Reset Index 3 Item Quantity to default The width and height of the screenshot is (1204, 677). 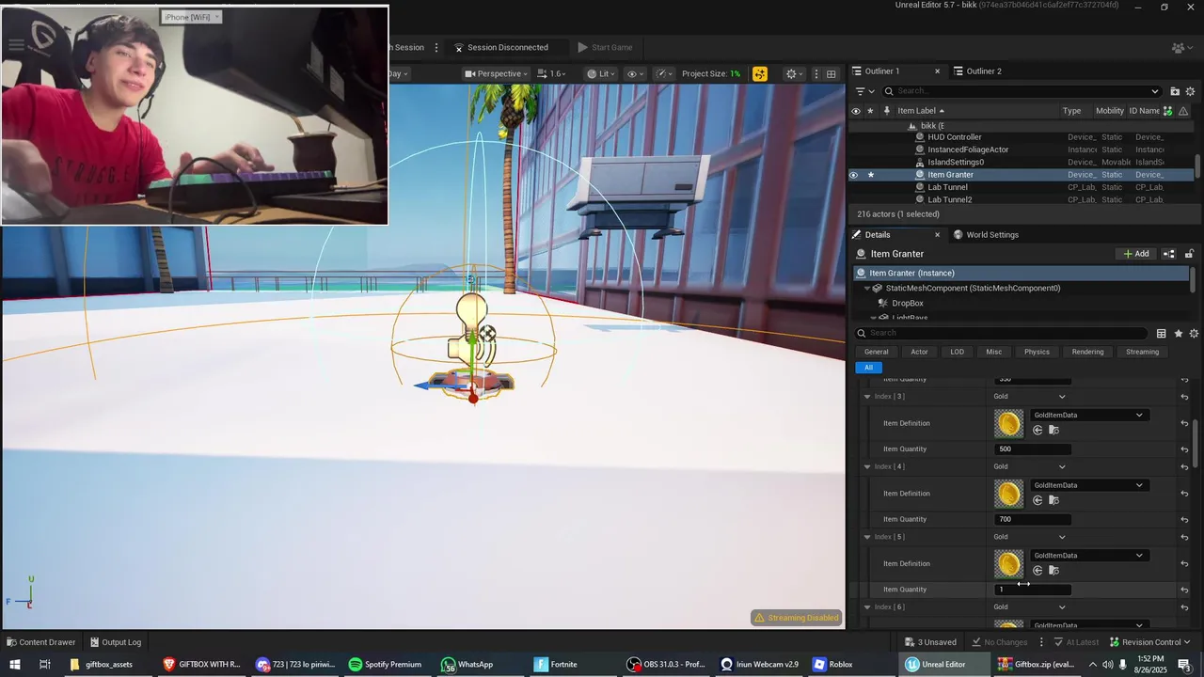[1184, 449]
